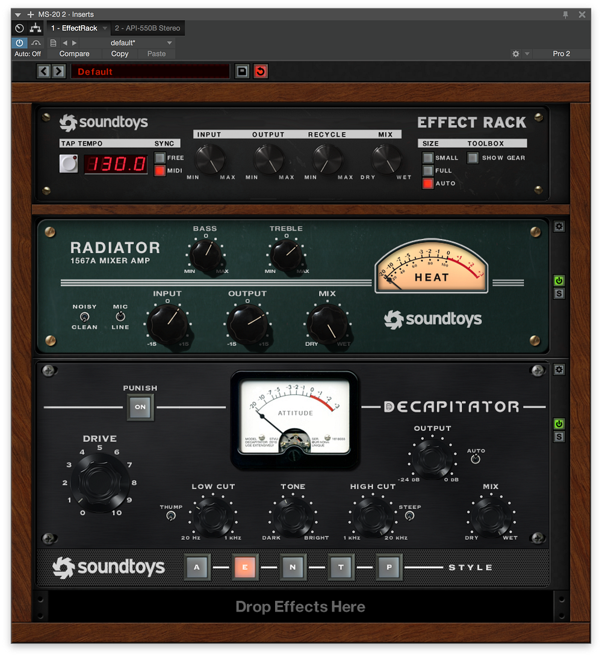Solo the Decapitator with S button
The height and width of the screenshot is (657, 602).
pos(559,437)
